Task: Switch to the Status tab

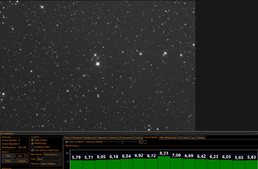Action: 67,138
